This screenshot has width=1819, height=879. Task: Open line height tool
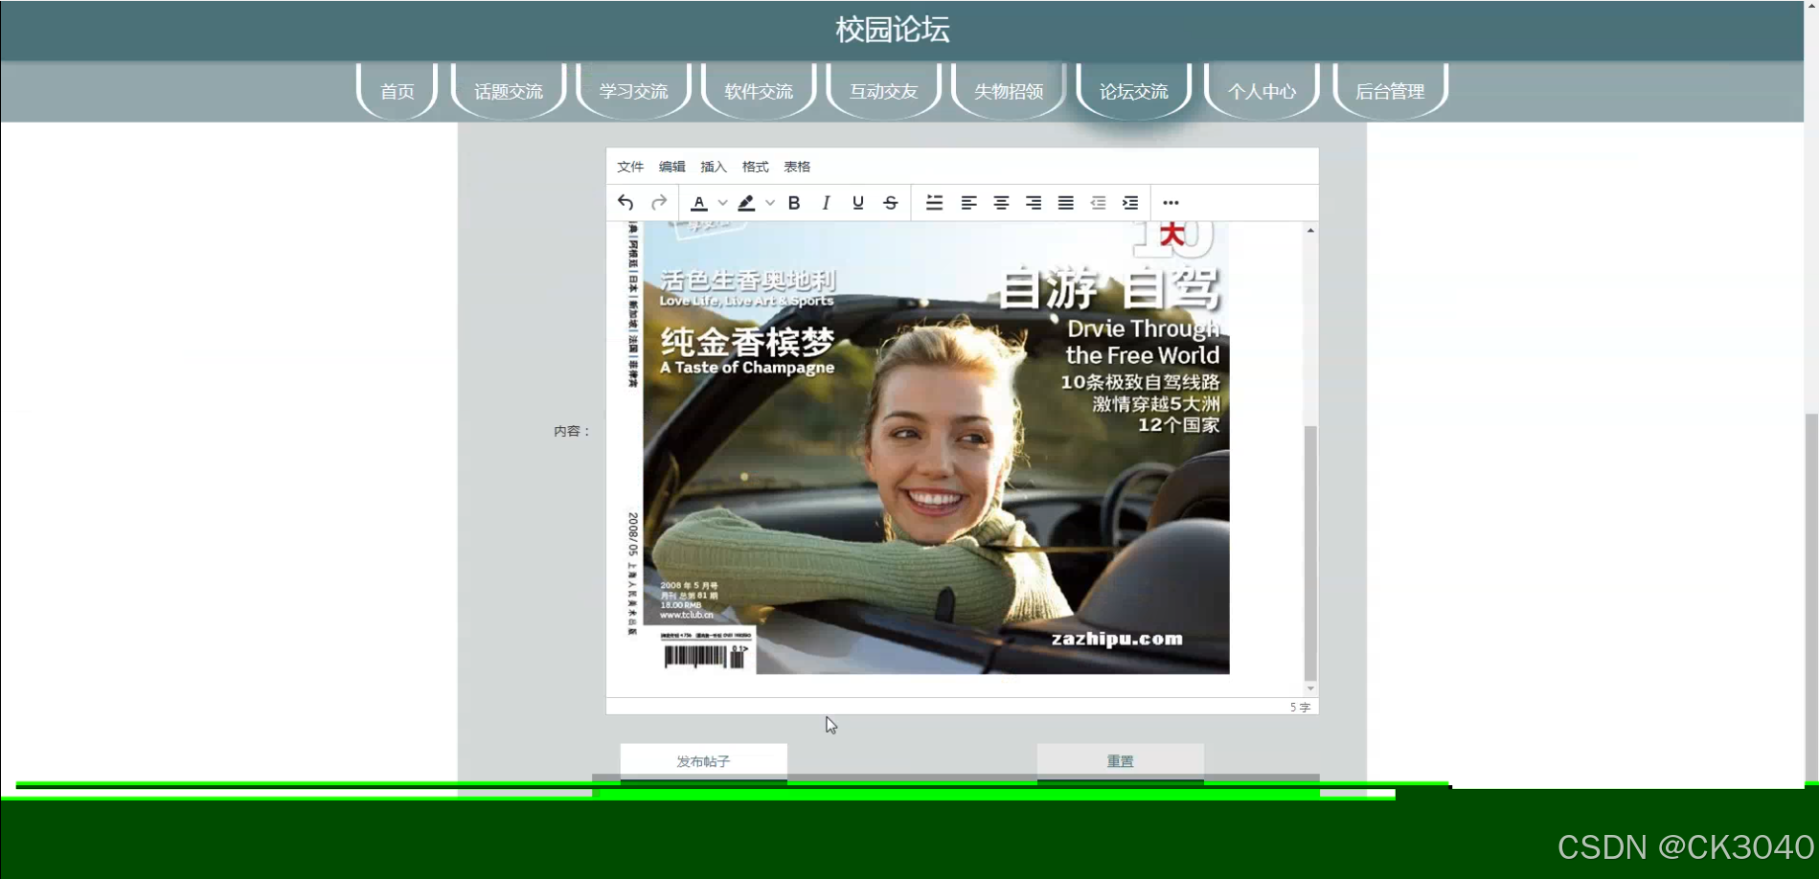[935, 203]
